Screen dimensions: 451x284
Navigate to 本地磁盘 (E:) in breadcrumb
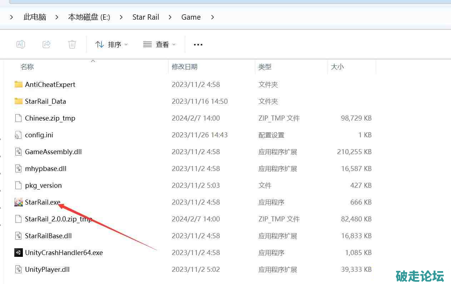[x=89, y=17]
